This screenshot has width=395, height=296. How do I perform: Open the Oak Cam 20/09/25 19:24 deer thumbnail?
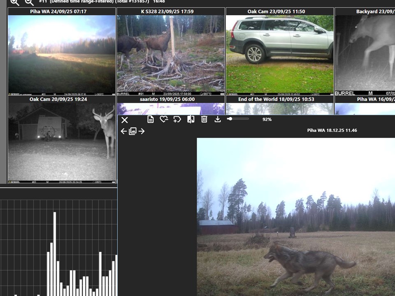click(x=62, y=143)
